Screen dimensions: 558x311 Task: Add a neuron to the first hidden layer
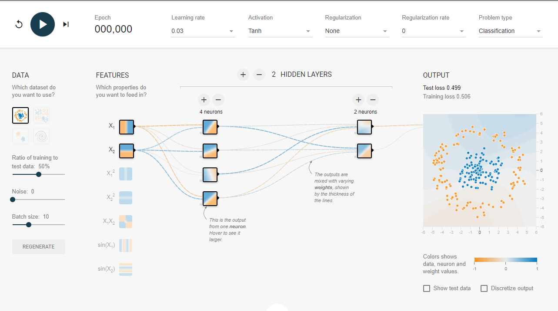(204, 99)
